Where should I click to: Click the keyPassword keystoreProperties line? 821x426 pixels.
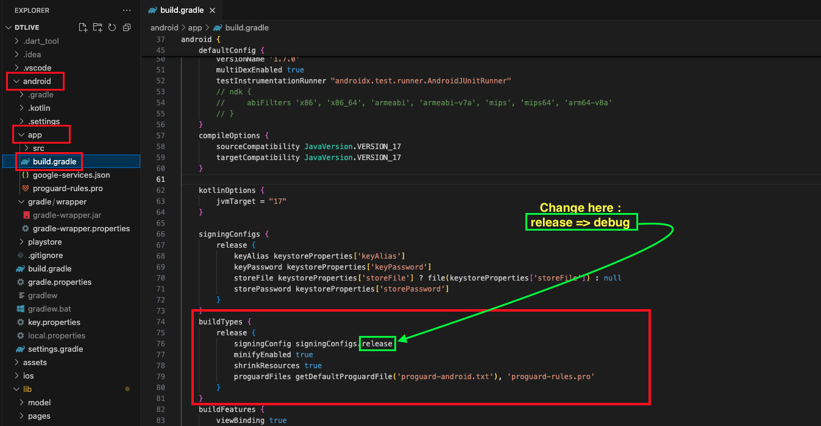coord(333,267)
